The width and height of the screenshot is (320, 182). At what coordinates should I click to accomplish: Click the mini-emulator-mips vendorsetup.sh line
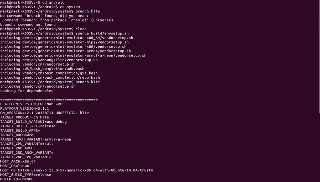[64, 42]
